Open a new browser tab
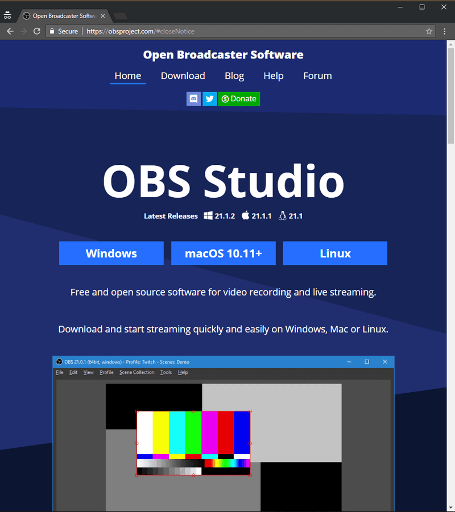 click(120, 16)
